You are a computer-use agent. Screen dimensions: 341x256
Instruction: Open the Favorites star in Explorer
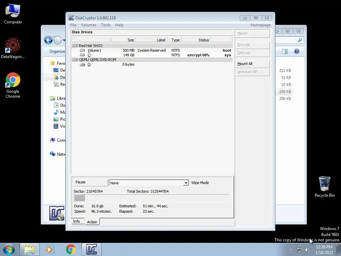[x=52, y=63]
